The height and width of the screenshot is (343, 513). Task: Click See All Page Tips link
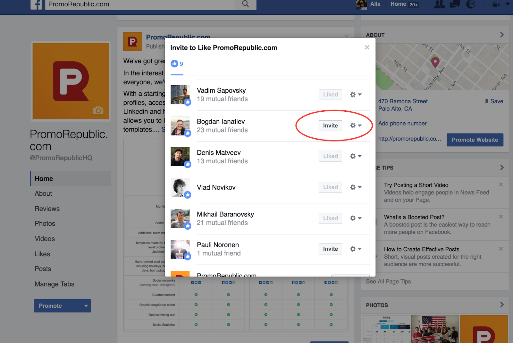click(x=388, y=281)
